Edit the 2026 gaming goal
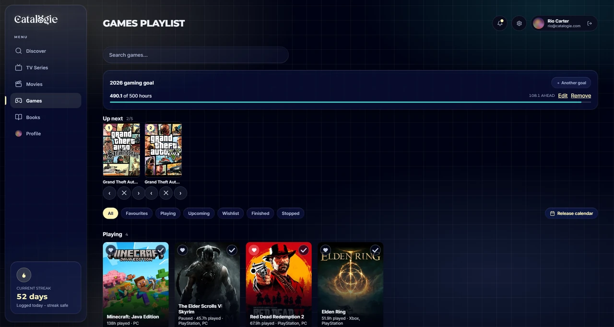The height and width of the screenshot is (327, 614). point(563,96)
